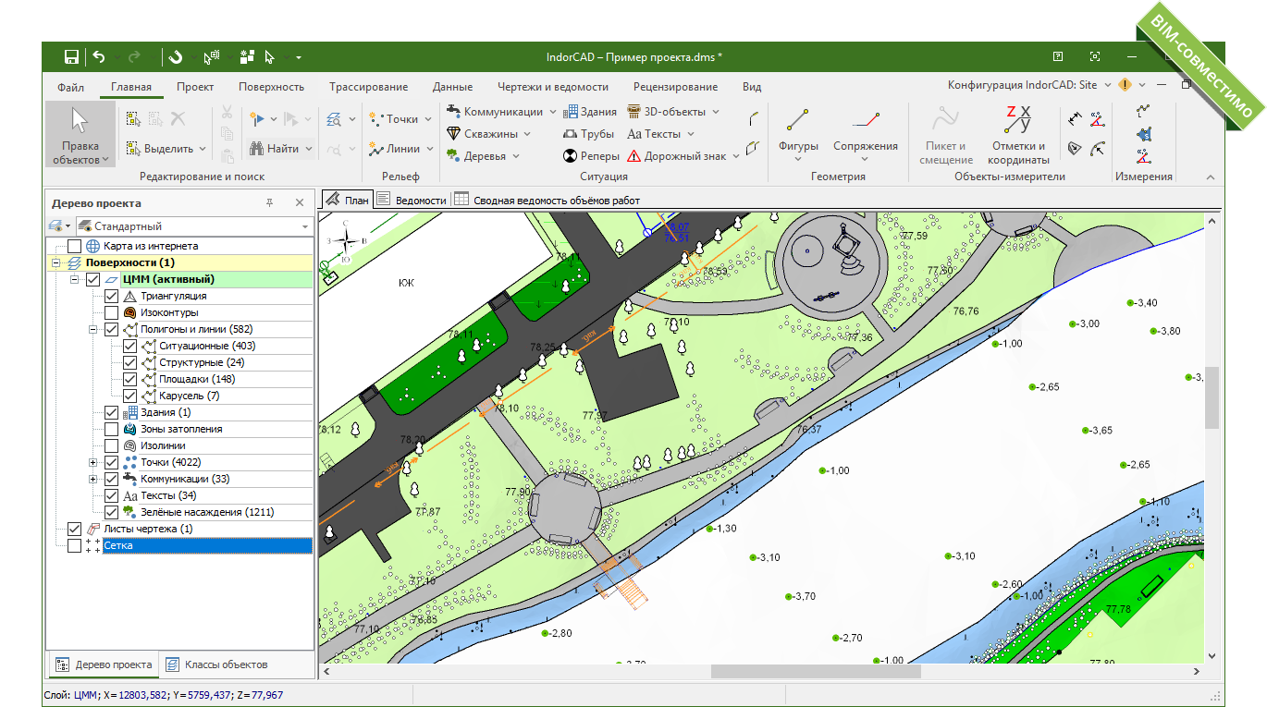The width and height of the screenshot is (1267, 707).
Task: Select the Правка объектов cursor tool
Action: point(80,134)
